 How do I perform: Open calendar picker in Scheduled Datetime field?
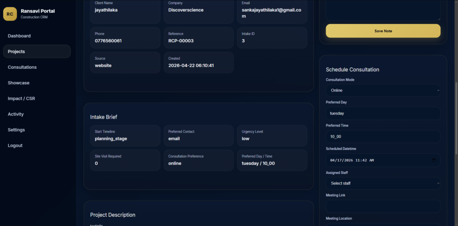point(433,160)
